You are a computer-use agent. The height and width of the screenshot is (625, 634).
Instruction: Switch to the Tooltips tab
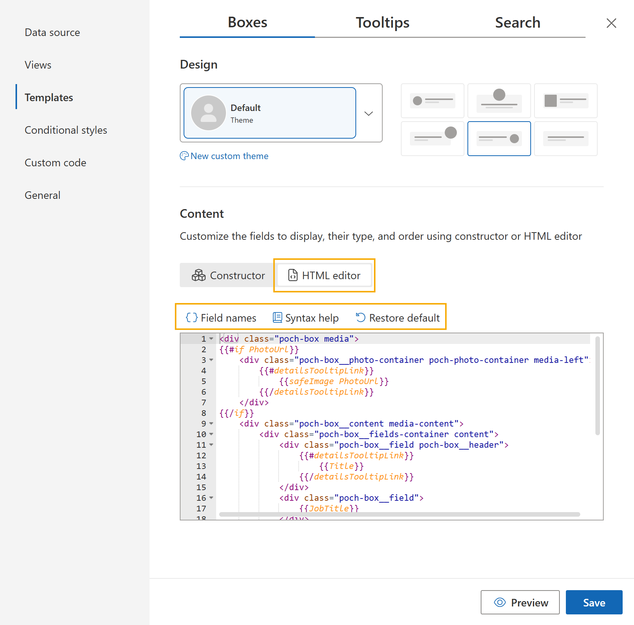(x=382, y=23)
